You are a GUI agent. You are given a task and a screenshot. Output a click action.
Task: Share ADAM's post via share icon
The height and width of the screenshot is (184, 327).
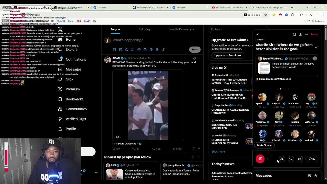(x=199, y=149)
